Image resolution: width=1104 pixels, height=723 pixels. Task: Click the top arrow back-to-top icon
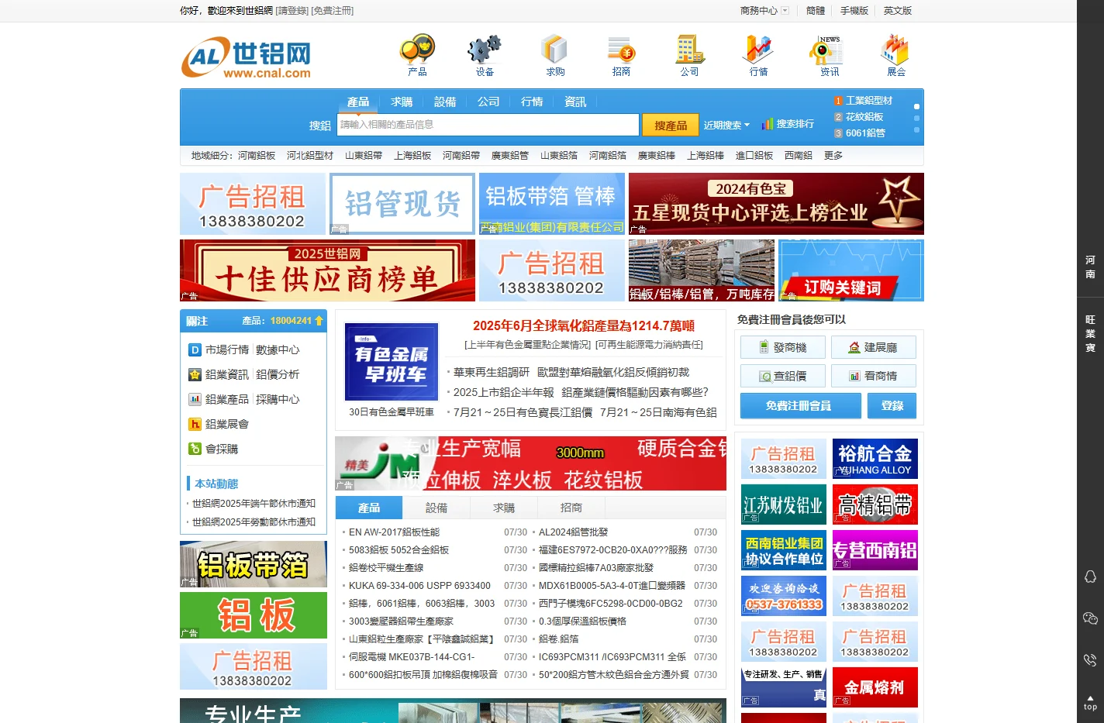(1090, 702)
